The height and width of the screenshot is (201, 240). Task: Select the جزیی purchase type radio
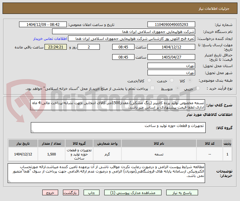tap(198, 88)
